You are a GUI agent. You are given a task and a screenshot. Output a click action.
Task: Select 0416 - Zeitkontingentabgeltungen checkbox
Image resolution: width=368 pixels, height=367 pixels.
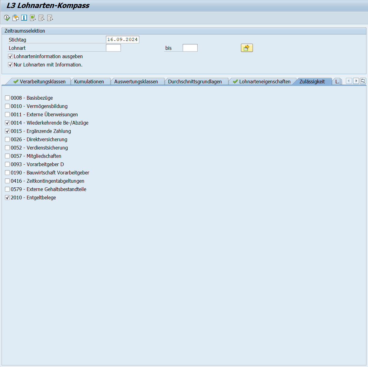click(7, 181)
